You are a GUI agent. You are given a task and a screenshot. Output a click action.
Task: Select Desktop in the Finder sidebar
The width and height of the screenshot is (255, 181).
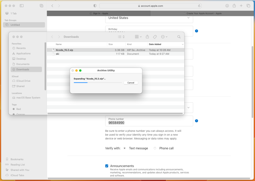pos(26,59)
